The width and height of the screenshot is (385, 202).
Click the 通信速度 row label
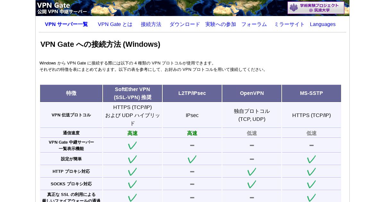71,133
